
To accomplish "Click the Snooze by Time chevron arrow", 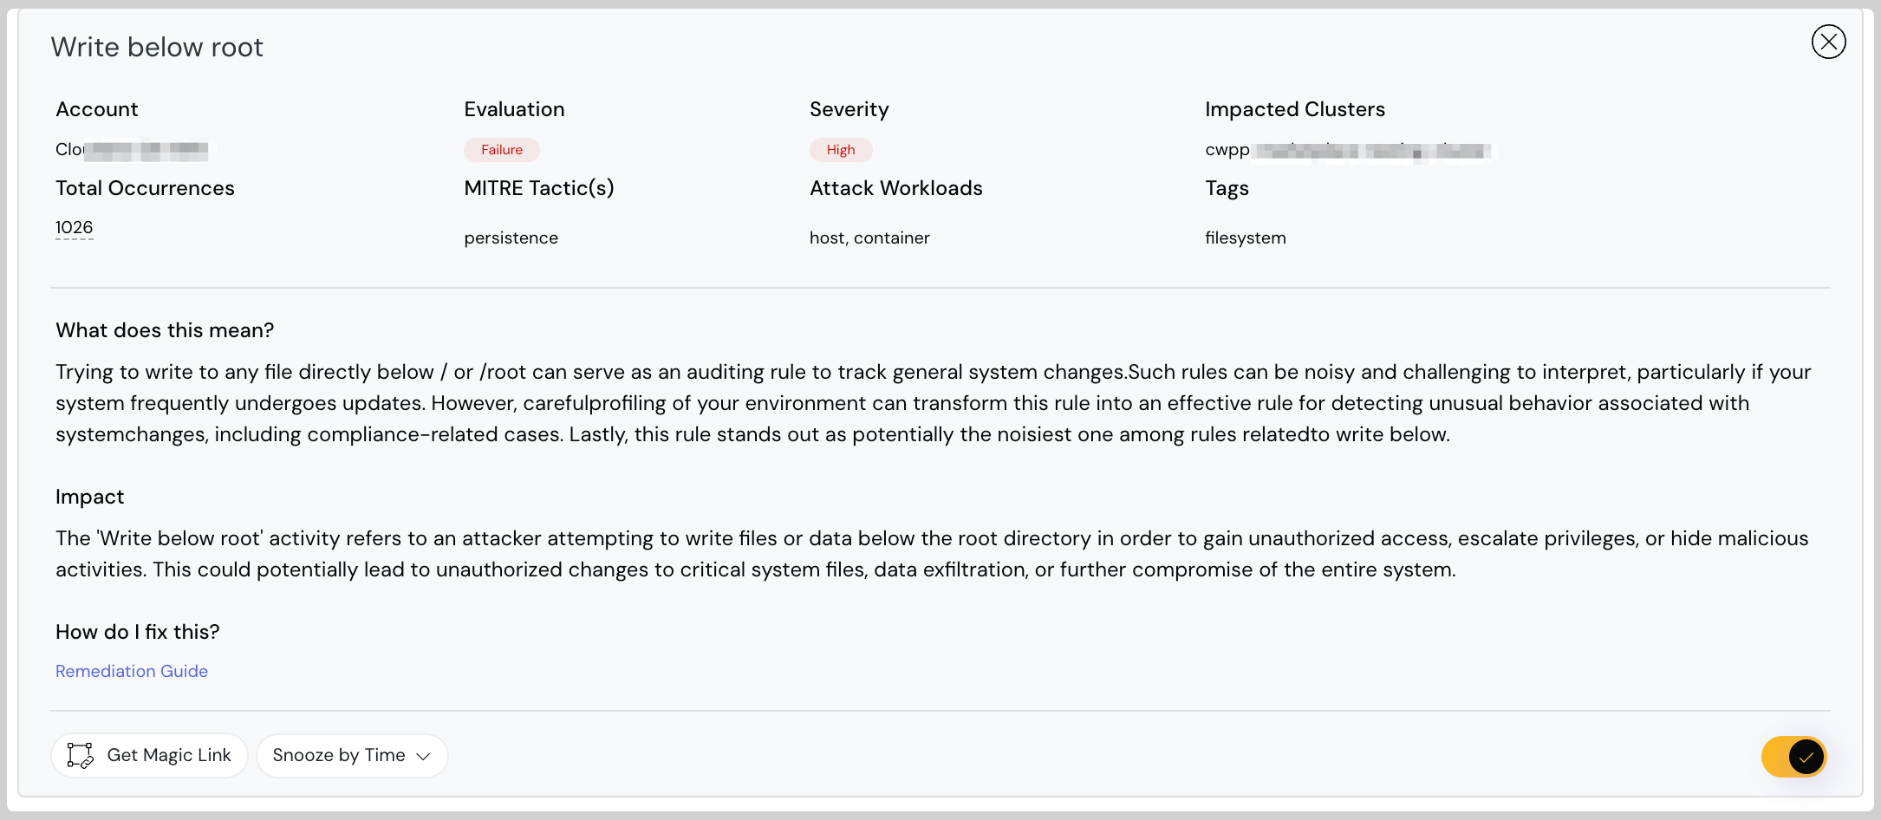I will 424,756.
